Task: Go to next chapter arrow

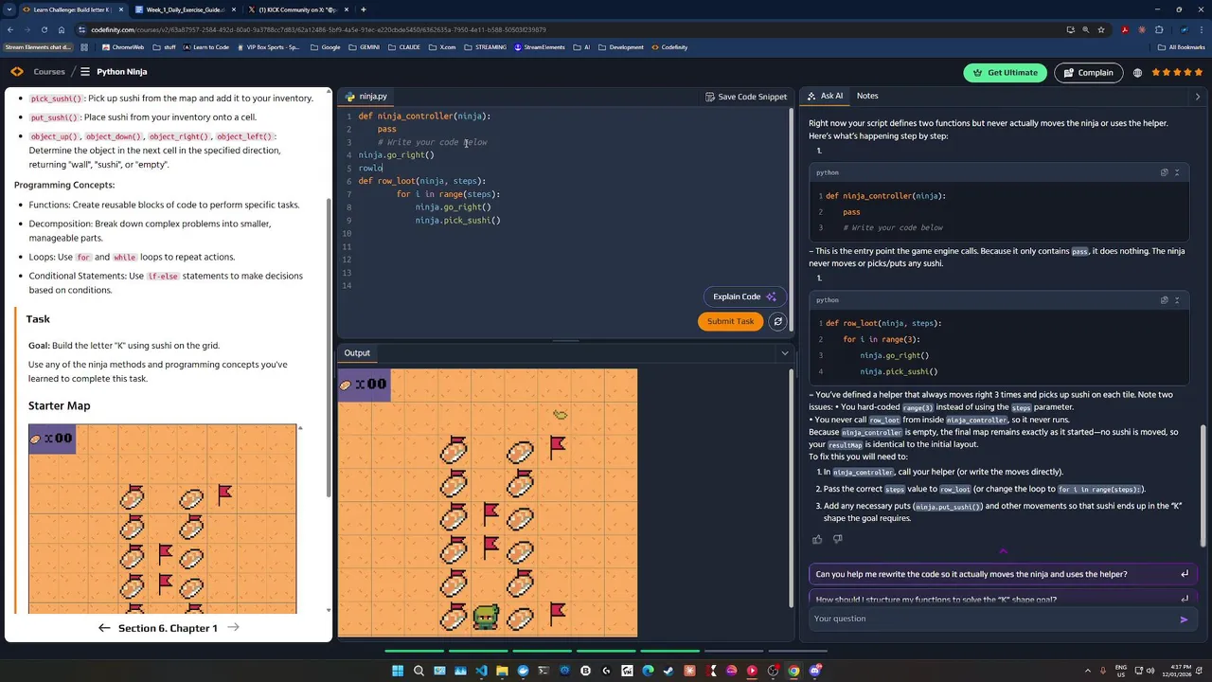Action: click(x=233, y=628)
